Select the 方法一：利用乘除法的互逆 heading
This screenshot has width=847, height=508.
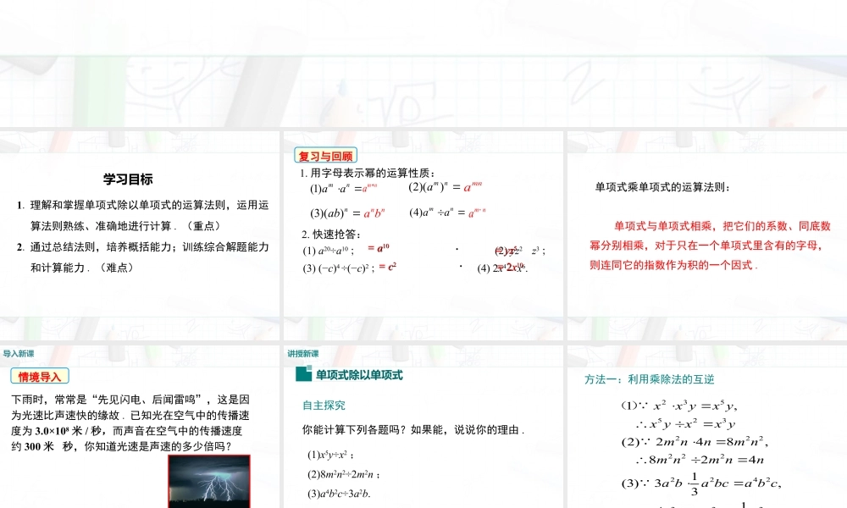point(648,379)
